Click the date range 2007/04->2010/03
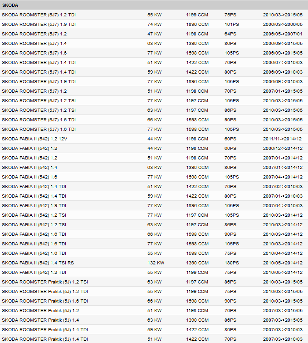Screen dimensions: 308x343 click(283, 206)
